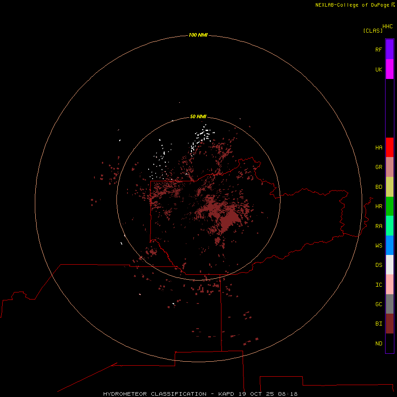The height and width of the screenshot is (397, 397).
Task: Click the Hydrometeor Classification KAPD title text
Action: [200, 394]
